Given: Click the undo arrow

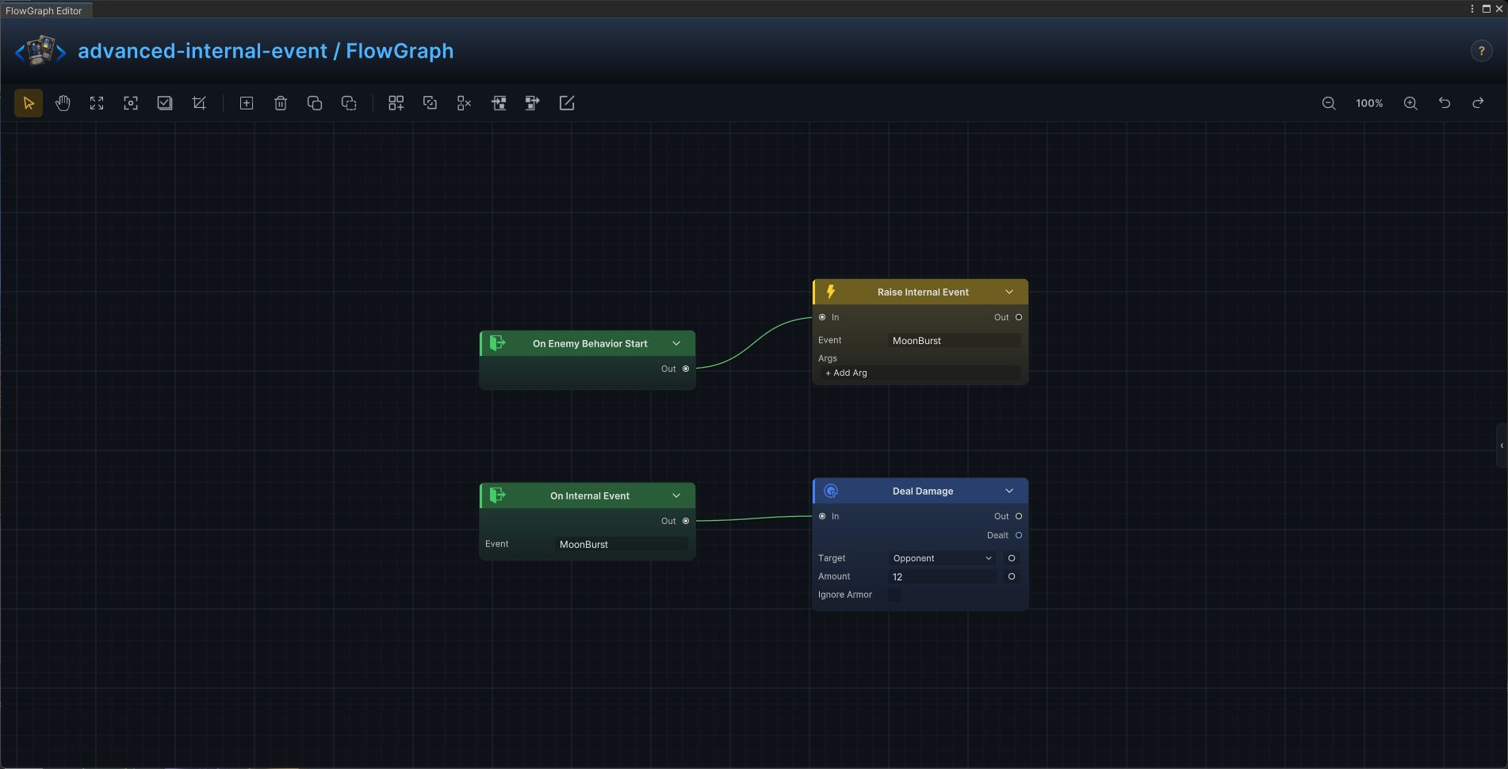Looking at the screenshot, I should [x=1445, y=103].
